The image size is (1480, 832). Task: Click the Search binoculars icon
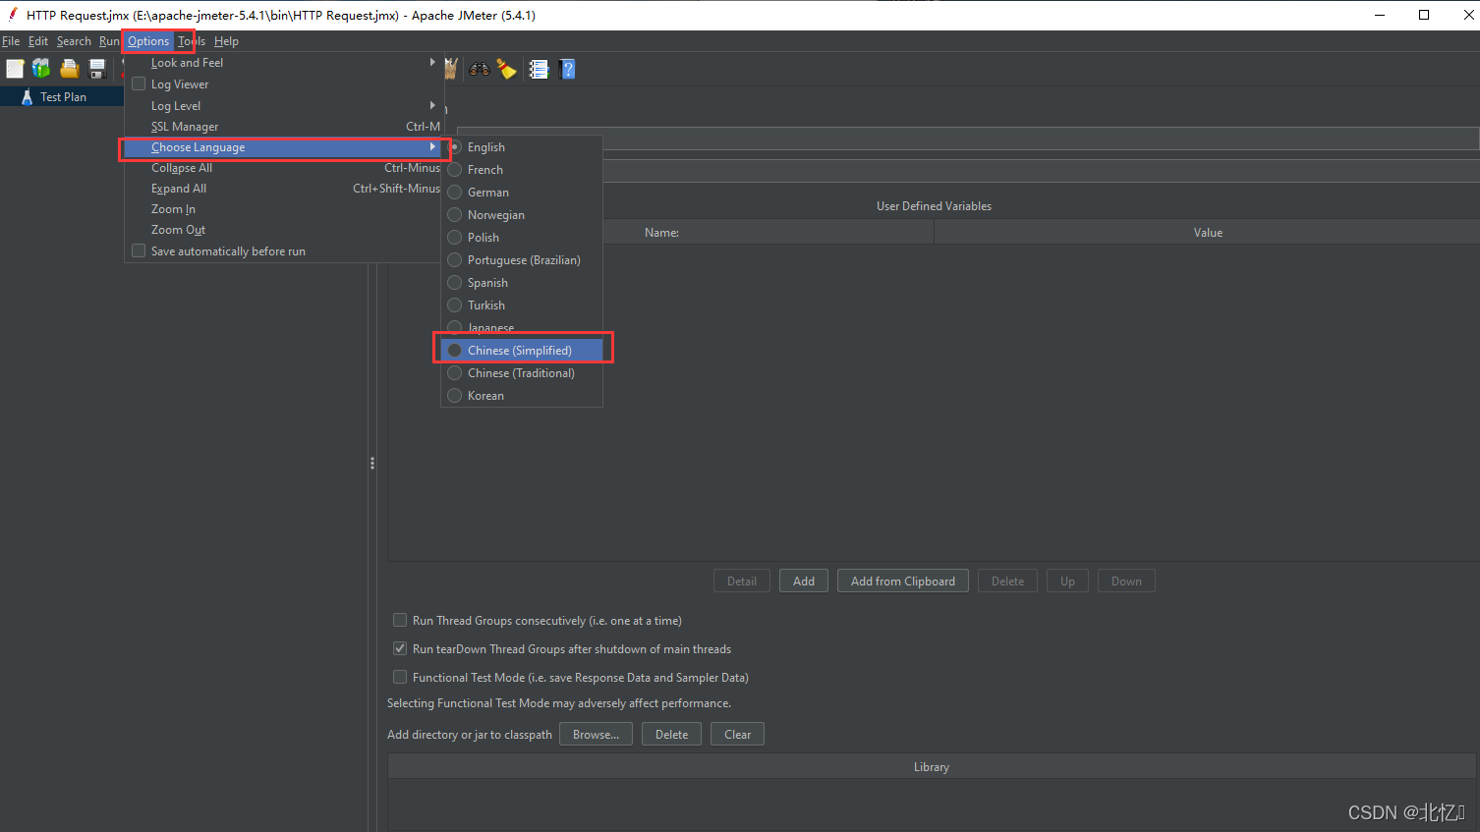click(480, 69)
